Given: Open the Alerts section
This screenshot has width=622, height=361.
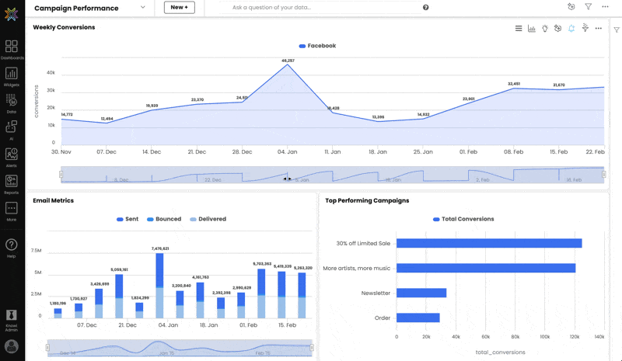Looking at the screenshot, I should coord(12,158).
